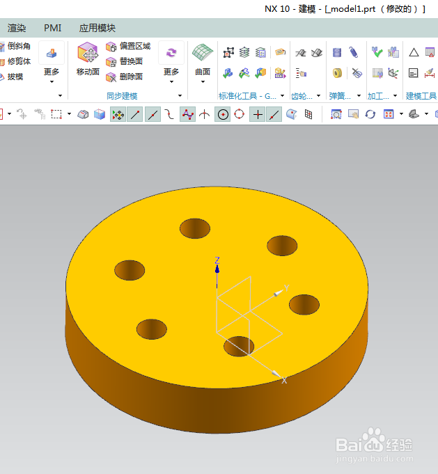Toggle control point snap
Image resolution: width=438 pixels, height=474 pixels.
pyautogui.click(x=169, y=115)
